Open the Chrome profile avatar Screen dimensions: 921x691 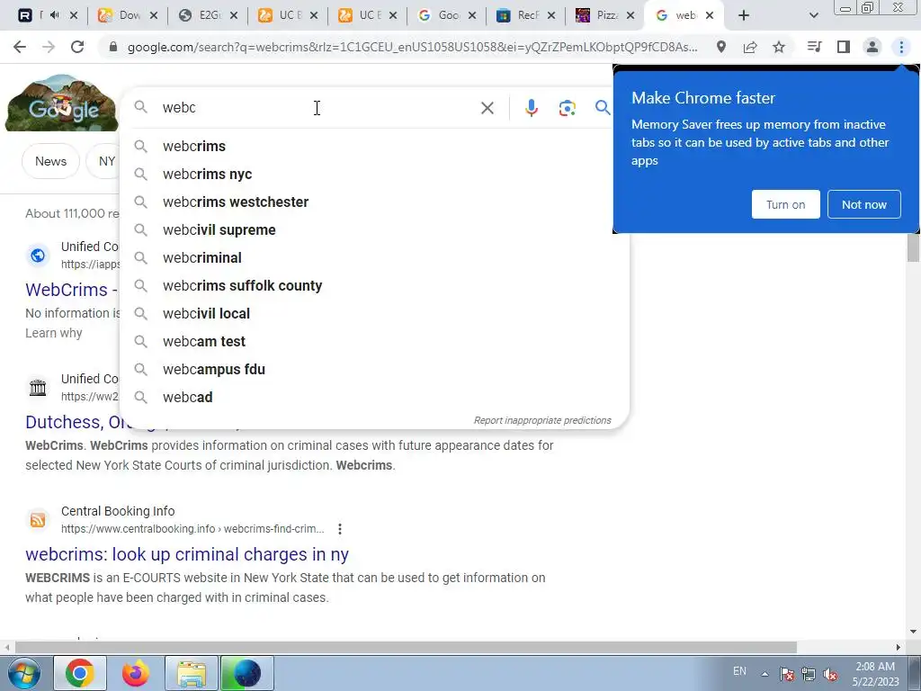click(872, 47)
